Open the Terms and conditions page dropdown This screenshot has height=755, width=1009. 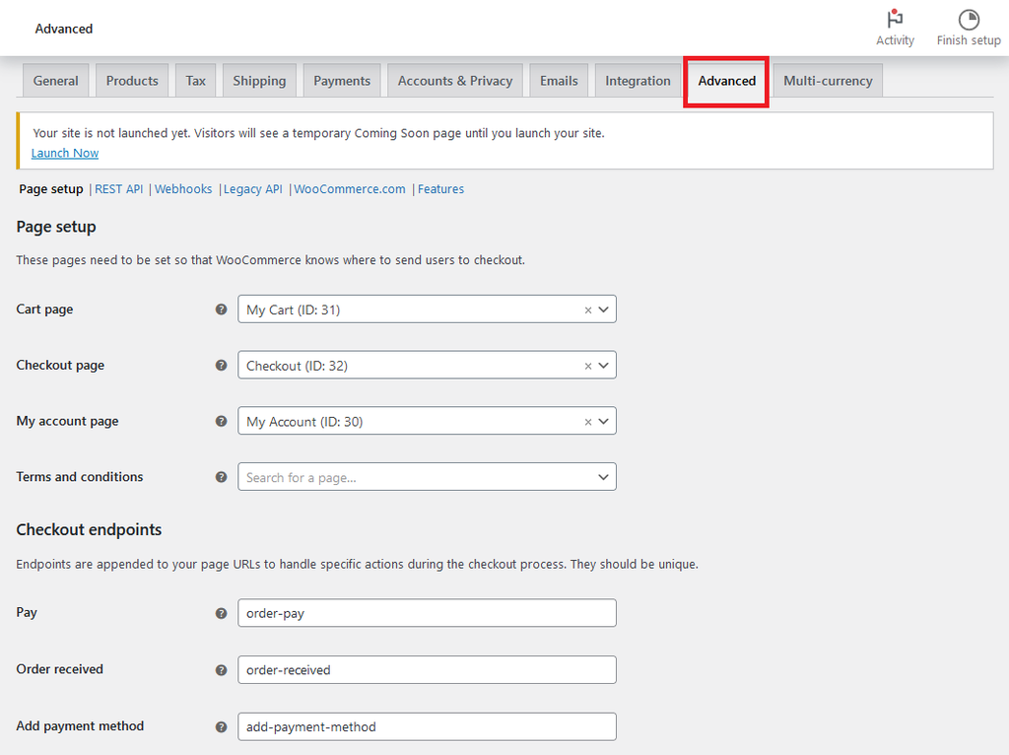point(604,477)
